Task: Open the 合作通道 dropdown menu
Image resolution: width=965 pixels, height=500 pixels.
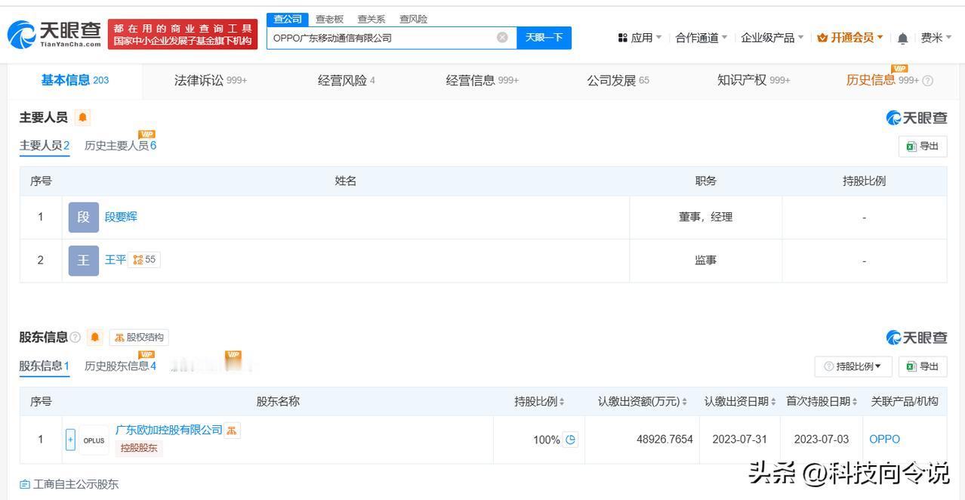Action: tap(701, 38)
